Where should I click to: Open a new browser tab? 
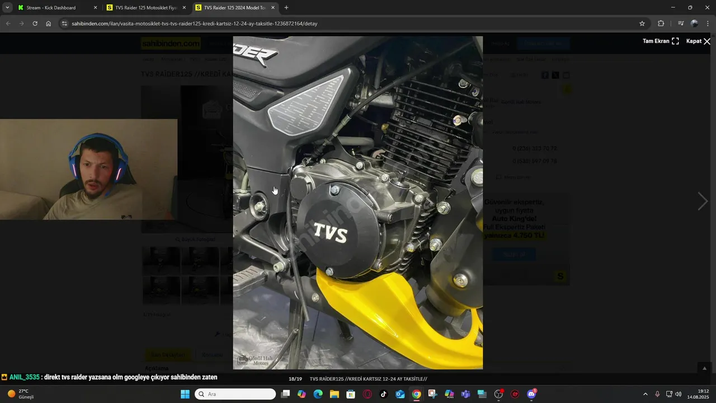(286, 8)
